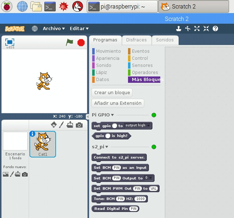Open the Raspberry Pi main menu
The width and height of the screenshot is (234, 218).
click(7, 7)
